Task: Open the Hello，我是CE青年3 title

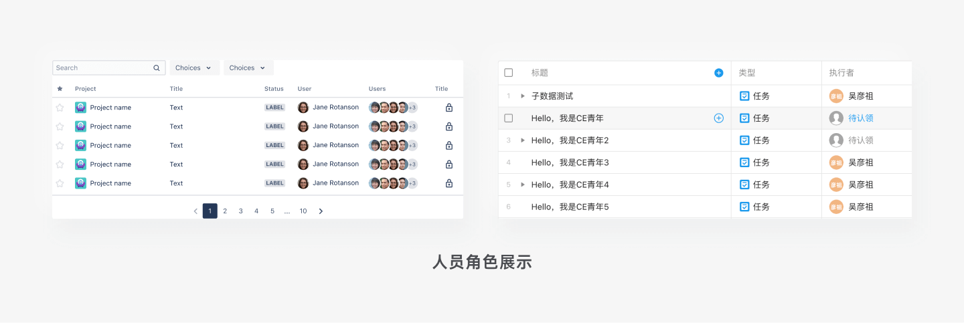Action: (570, 163)
